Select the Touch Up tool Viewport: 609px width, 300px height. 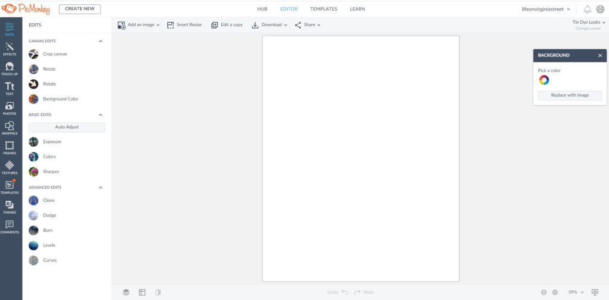pos(10,68)
